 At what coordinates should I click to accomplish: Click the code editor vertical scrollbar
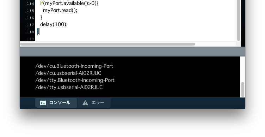pos(239,20)
